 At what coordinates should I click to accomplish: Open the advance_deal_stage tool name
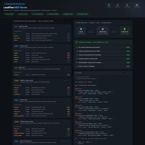(27, 121)
